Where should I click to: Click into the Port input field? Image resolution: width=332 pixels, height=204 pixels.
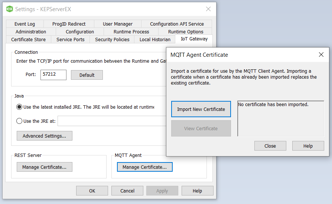tap(53, 75)
